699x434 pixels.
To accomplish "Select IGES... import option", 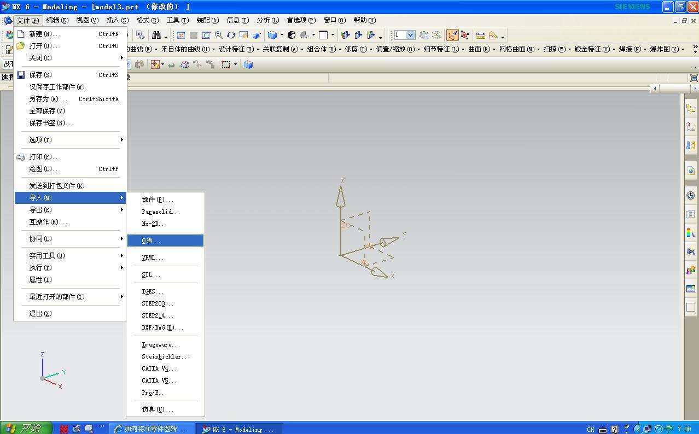I will tap(165, 292).
